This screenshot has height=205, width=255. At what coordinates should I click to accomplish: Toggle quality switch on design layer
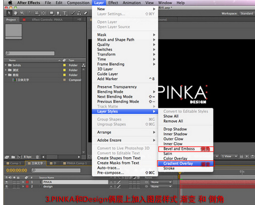pos(119,187)
